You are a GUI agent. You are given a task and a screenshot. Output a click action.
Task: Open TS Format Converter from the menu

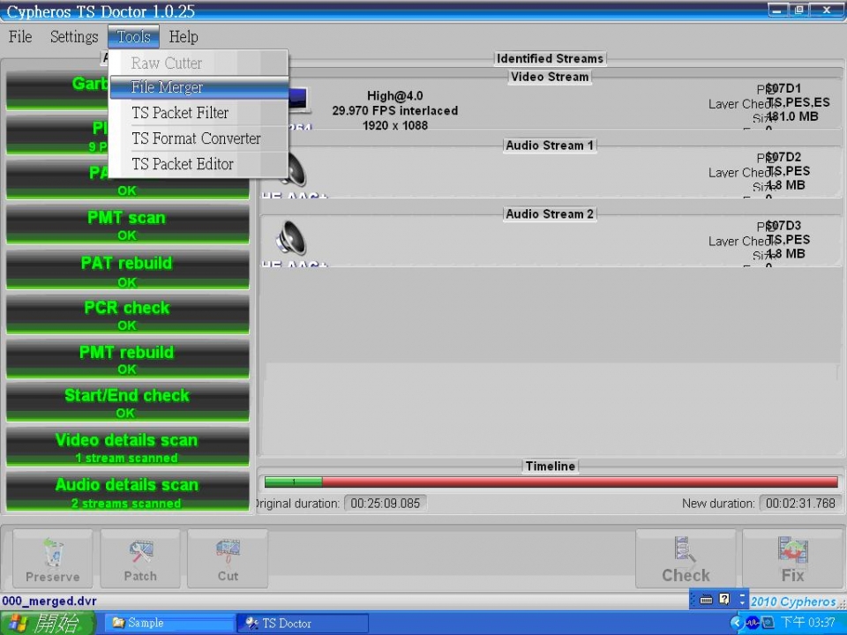(196, 138)
